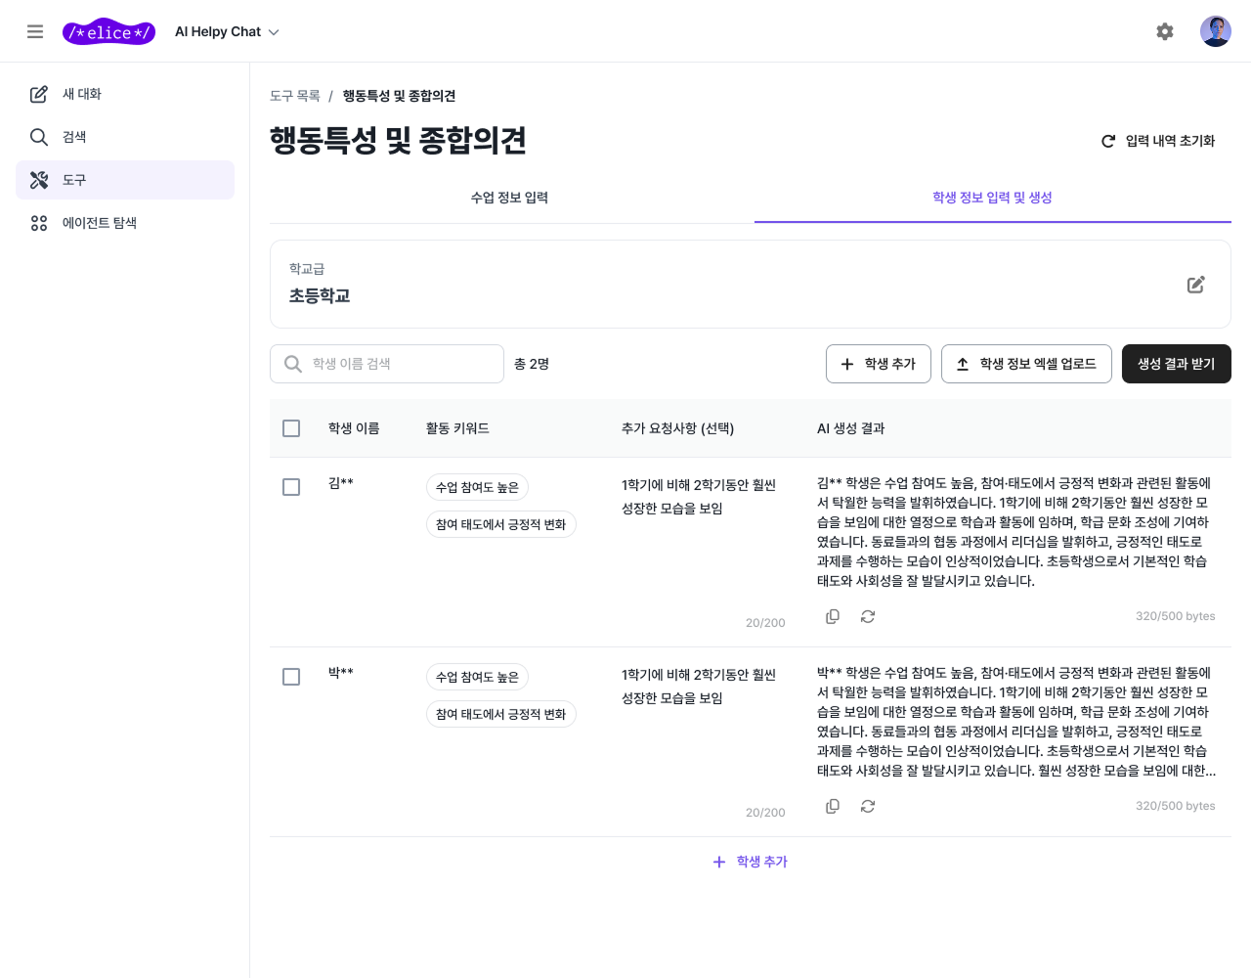Click the 학생 이름 검색 input field
Viewport: 1251px width, 978px height.
[386, 363]
